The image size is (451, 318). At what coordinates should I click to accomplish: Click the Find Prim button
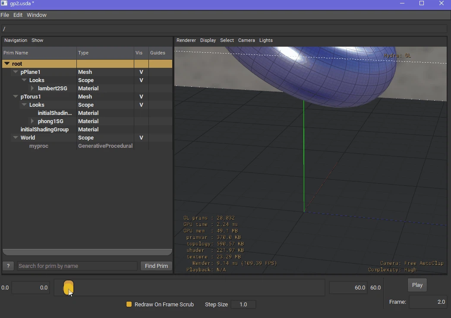click(156, 266)
